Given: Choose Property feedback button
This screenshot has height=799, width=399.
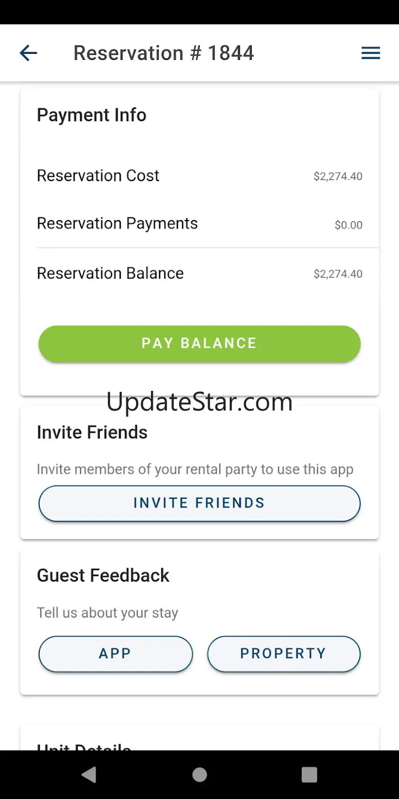Looking at the screenshot, I should tap(283, 654).
